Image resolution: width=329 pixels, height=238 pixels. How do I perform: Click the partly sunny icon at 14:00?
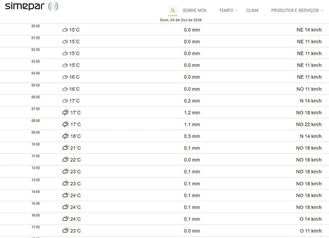(x=66, y=195)
